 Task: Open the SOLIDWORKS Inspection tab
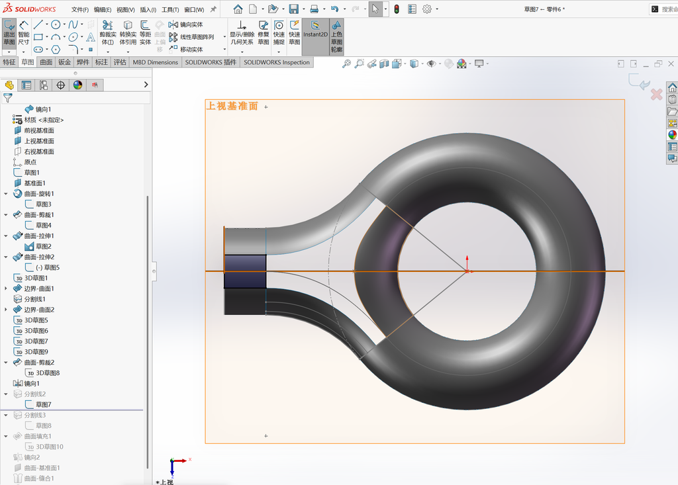(x=277, y=62)
